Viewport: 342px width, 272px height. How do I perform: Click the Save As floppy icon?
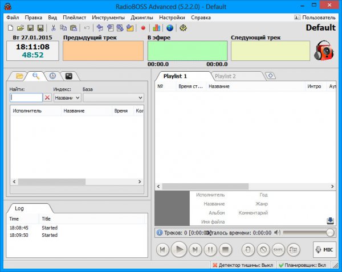pos(40,28)
